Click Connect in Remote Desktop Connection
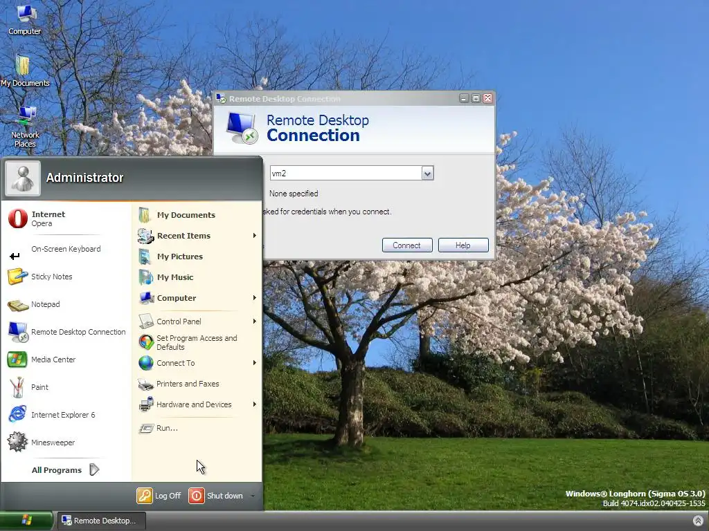709x531 pixels. click(407, 245)
